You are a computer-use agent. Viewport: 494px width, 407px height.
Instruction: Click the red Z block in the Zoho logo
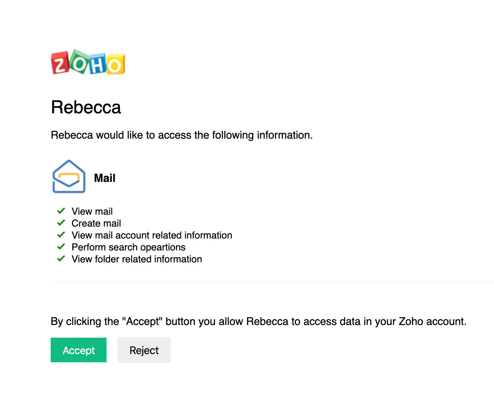pos(60,64)
